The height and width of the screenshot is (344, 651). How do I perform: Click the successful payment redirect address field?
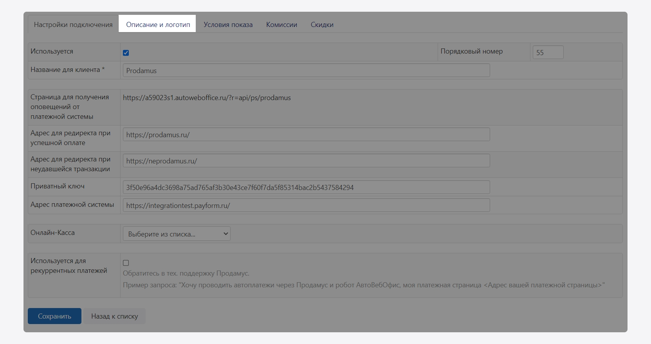click(x=306, y=134)
